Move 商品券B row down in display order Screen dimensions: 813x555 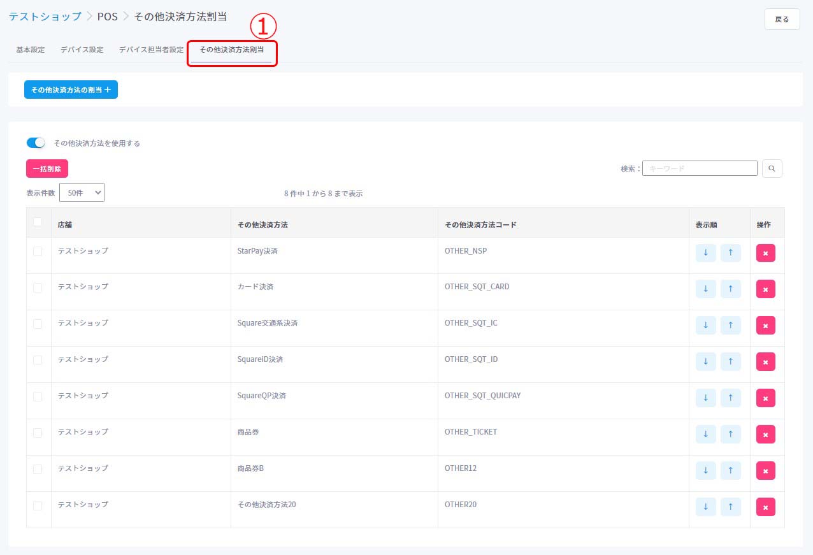[705, 470]
